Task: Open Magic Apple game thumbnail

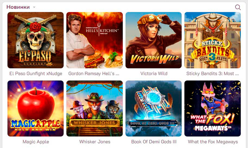Action: point(36,108)
